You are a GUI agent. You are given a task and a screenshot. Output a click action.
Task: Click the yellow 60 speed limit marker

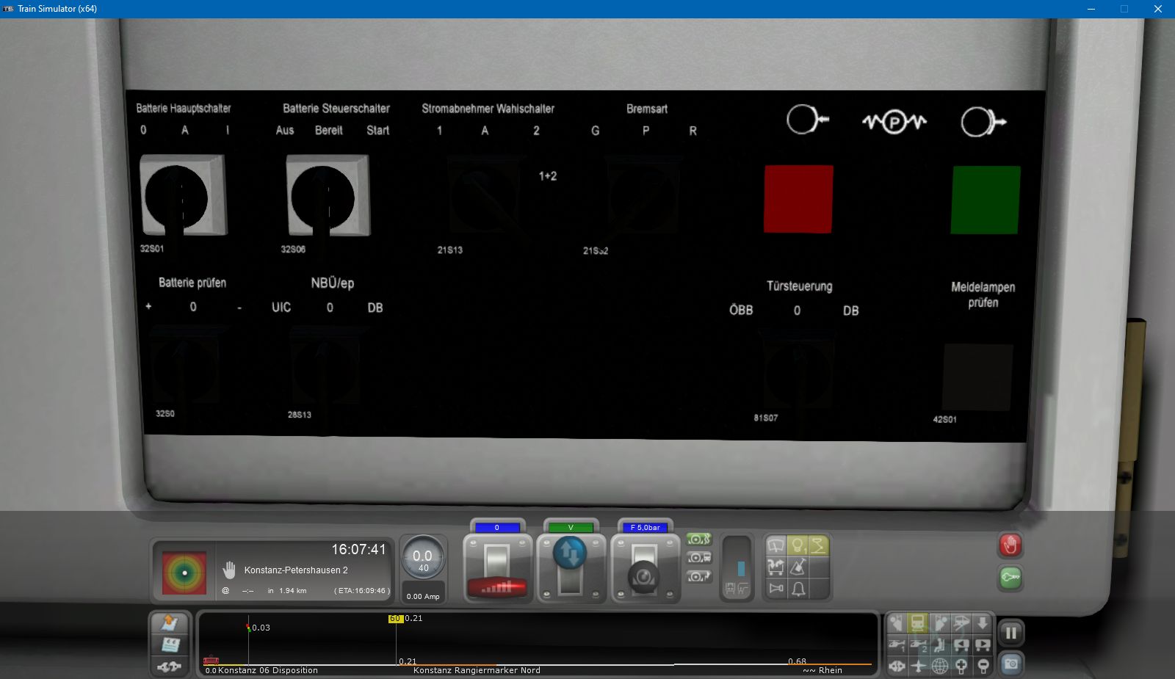coord(396,619)
